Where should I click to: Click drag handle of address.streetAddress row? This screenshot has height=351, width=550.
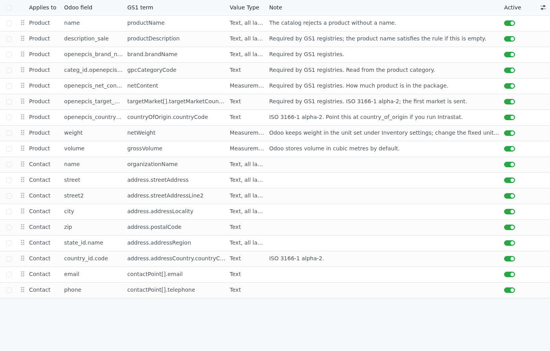(22, 180)
